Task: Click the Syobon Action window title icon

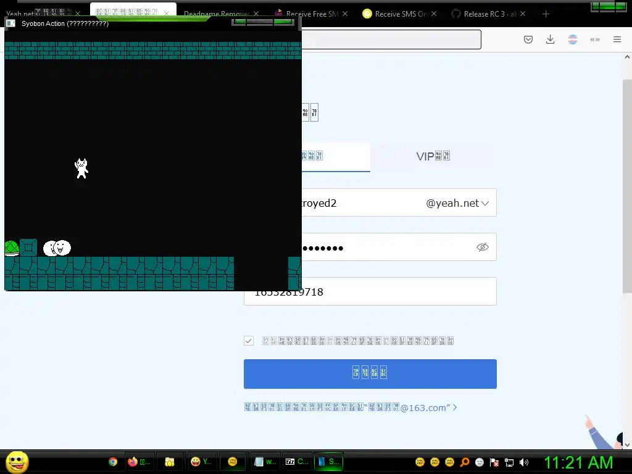Action: 11,23
